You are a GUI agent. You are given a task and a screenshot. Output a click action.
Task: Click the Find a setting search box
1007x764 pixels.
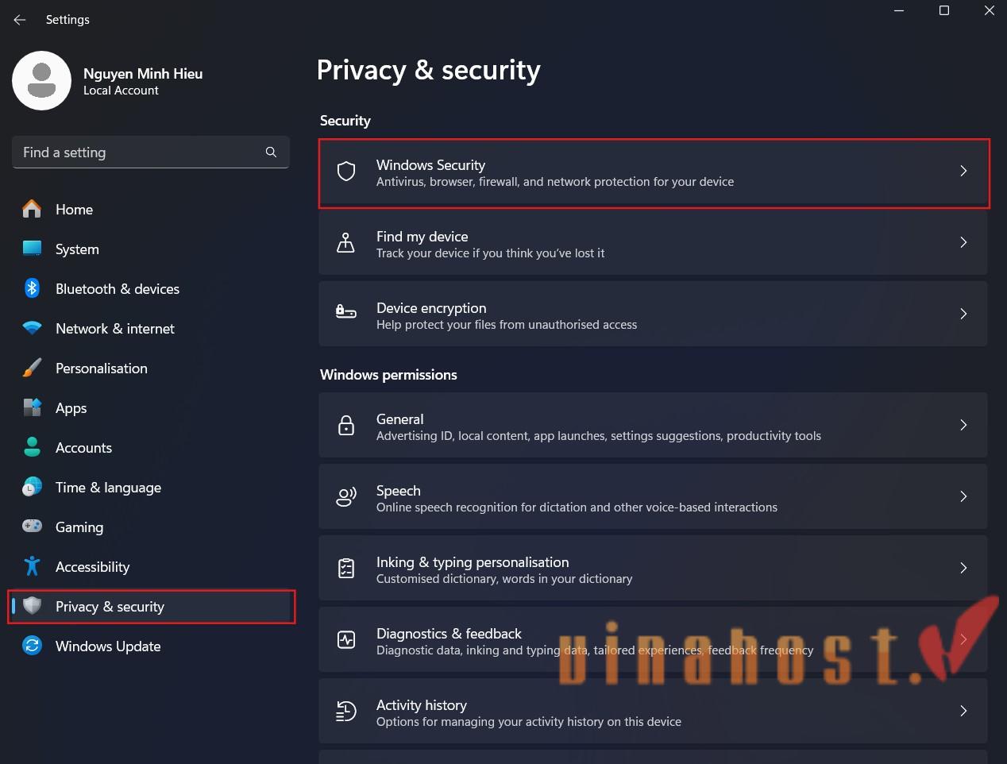151,152
